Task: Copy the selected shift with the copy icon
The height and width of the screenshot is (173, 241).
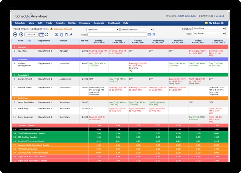Action: point(61,35)
